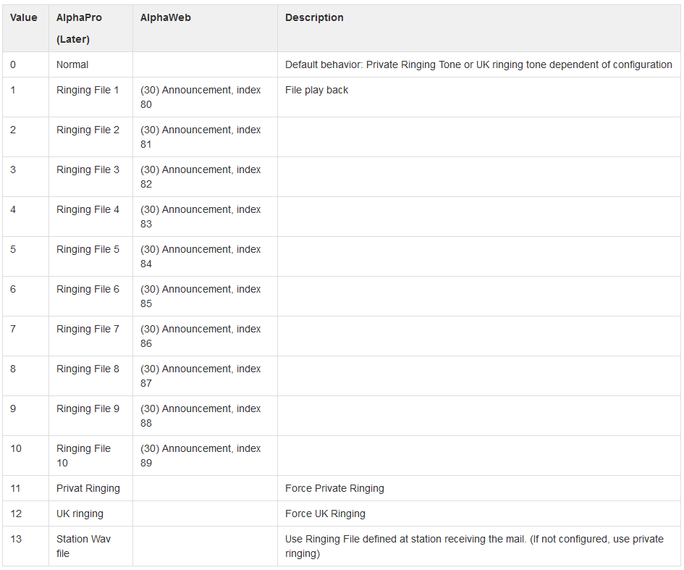Click the Announcement index 80 cell
The image size is (684, 570).
pyautogui.click(x=200, y=97)
